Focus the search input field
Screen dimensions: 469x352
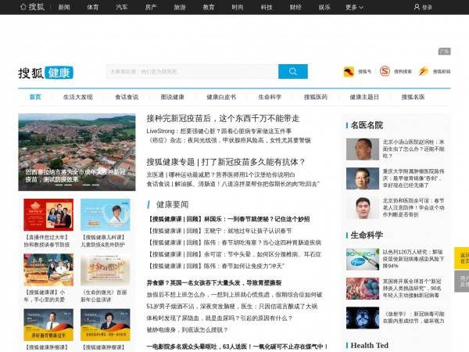192,71
